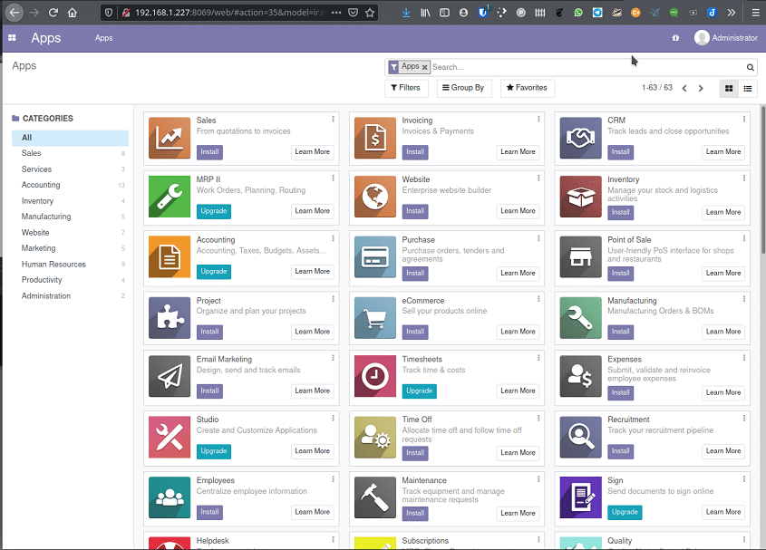Click the page vertical scrollbar

762,179
